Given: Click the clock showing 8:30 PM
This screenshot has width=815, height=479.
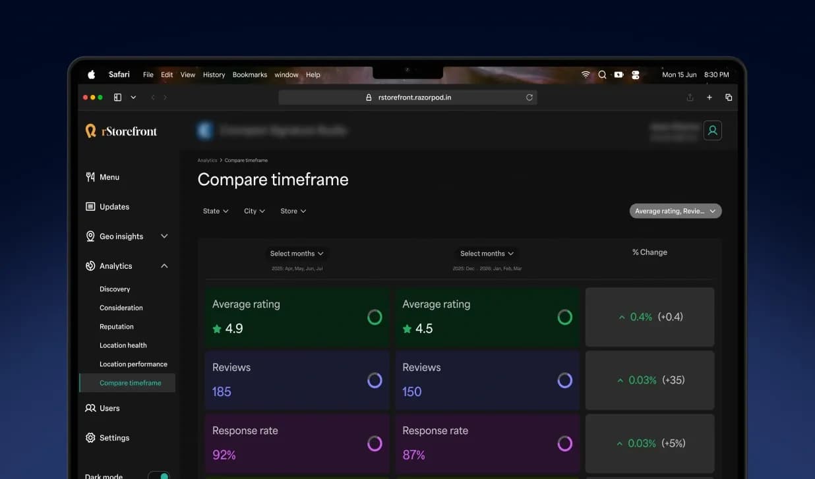Looking at the screenshot, I should pyautogui.click(x=717, y=75).
